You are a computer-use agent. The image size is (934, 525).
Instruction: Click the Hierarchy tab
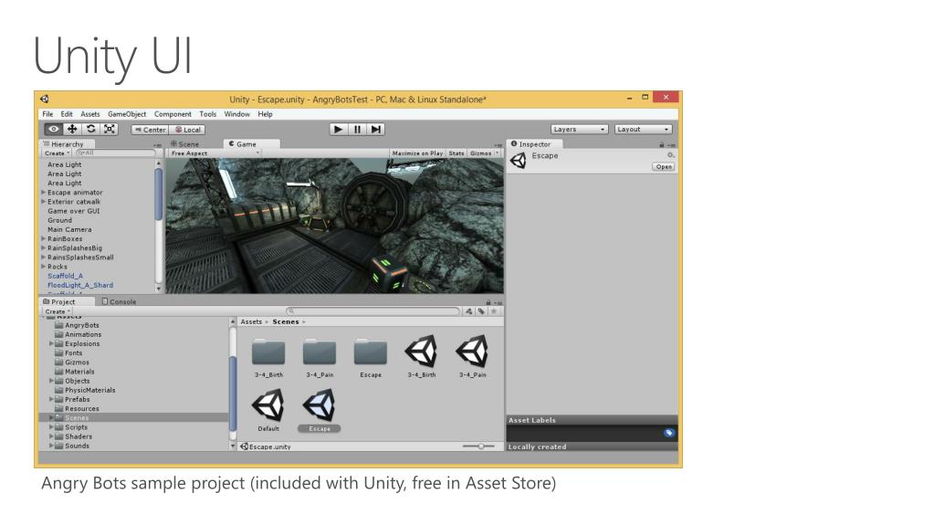point(64,144)
